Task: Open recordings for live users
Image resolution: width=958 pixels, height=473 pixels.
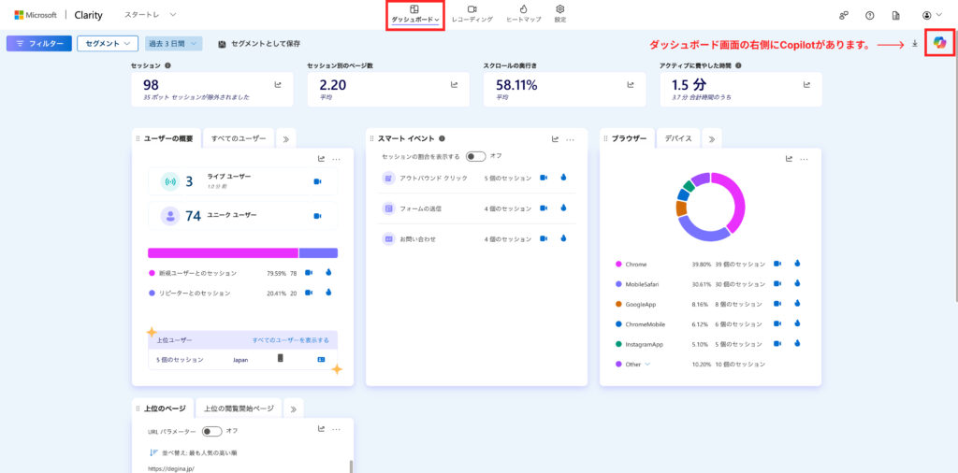Action: pyautogui.click(x=318, y=181)
